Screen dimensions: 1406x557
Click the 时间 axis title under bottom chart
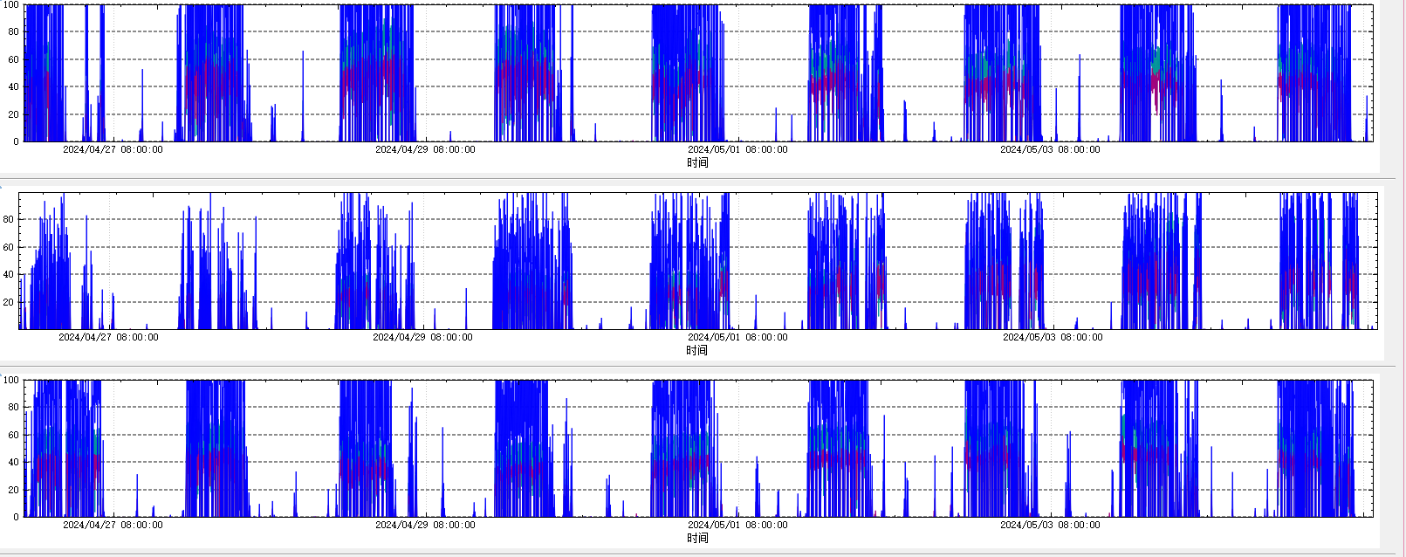[697, 538]
